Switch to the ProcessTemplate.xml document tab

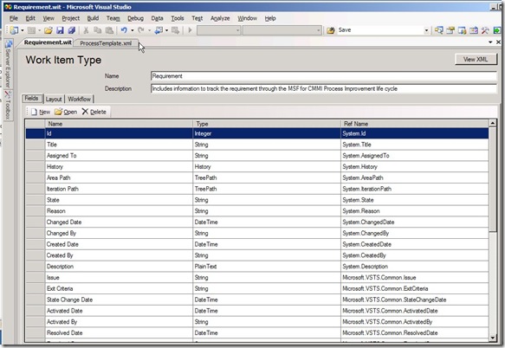[106, 43]
